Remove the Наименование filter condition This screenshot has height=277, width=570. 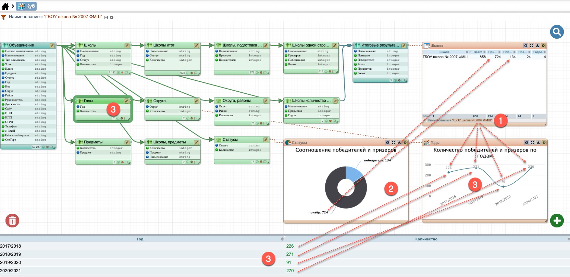112,17
